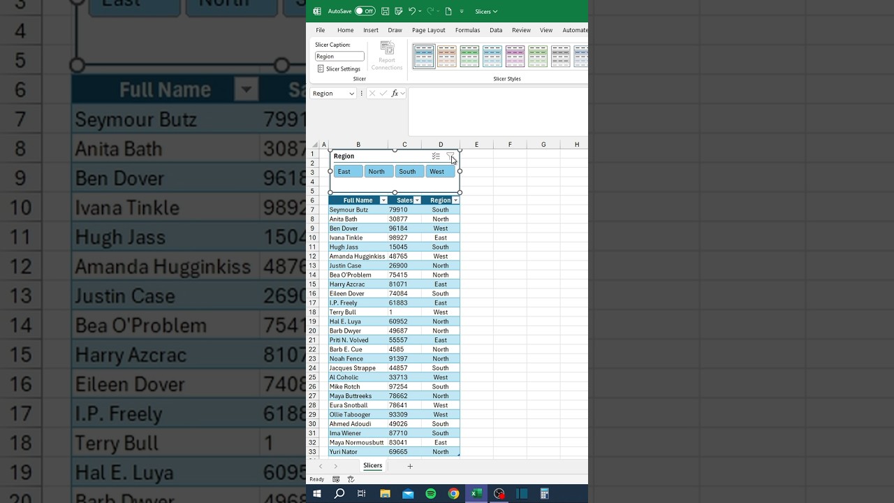This screenshot has width=894, height=503.
Task: Click the macro recording status bar icon
Action: [336, 479]
